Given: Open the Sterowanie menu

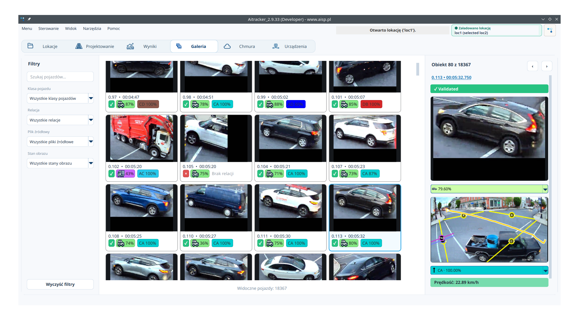Looking at the screenshot, I should [x=49, y=28].
